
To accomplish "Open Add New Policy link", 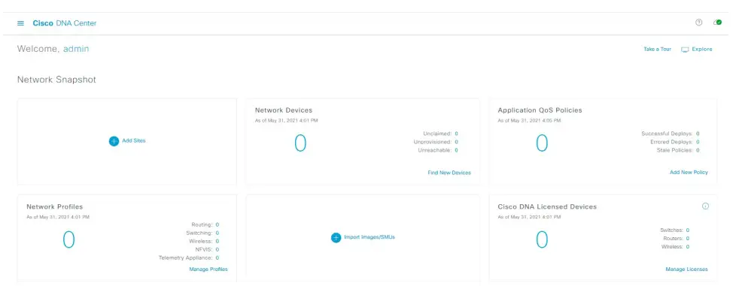I will (x=689, y=172).
